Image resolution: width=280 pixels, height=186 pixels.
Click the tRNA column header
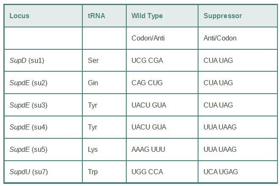tap(104, 16)
